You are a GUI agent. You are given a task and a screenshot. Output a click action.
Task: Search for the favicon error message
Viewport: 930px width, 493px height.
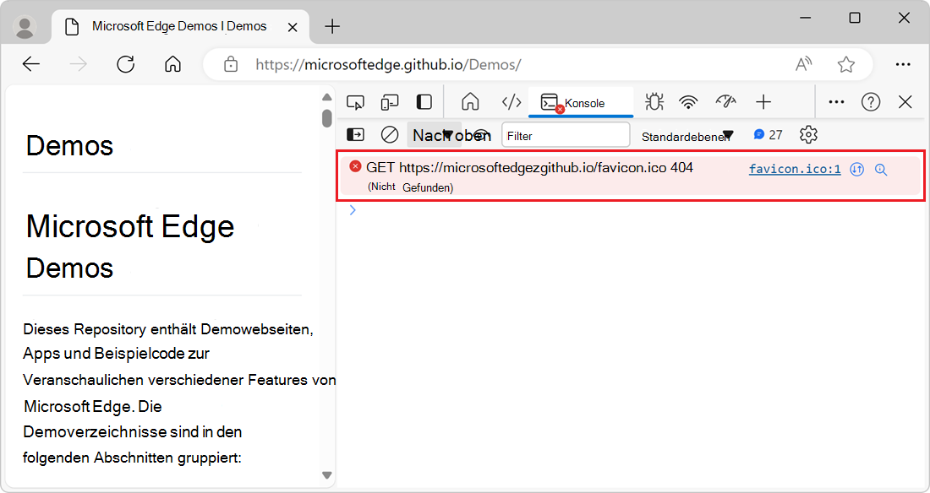[881, 170]
